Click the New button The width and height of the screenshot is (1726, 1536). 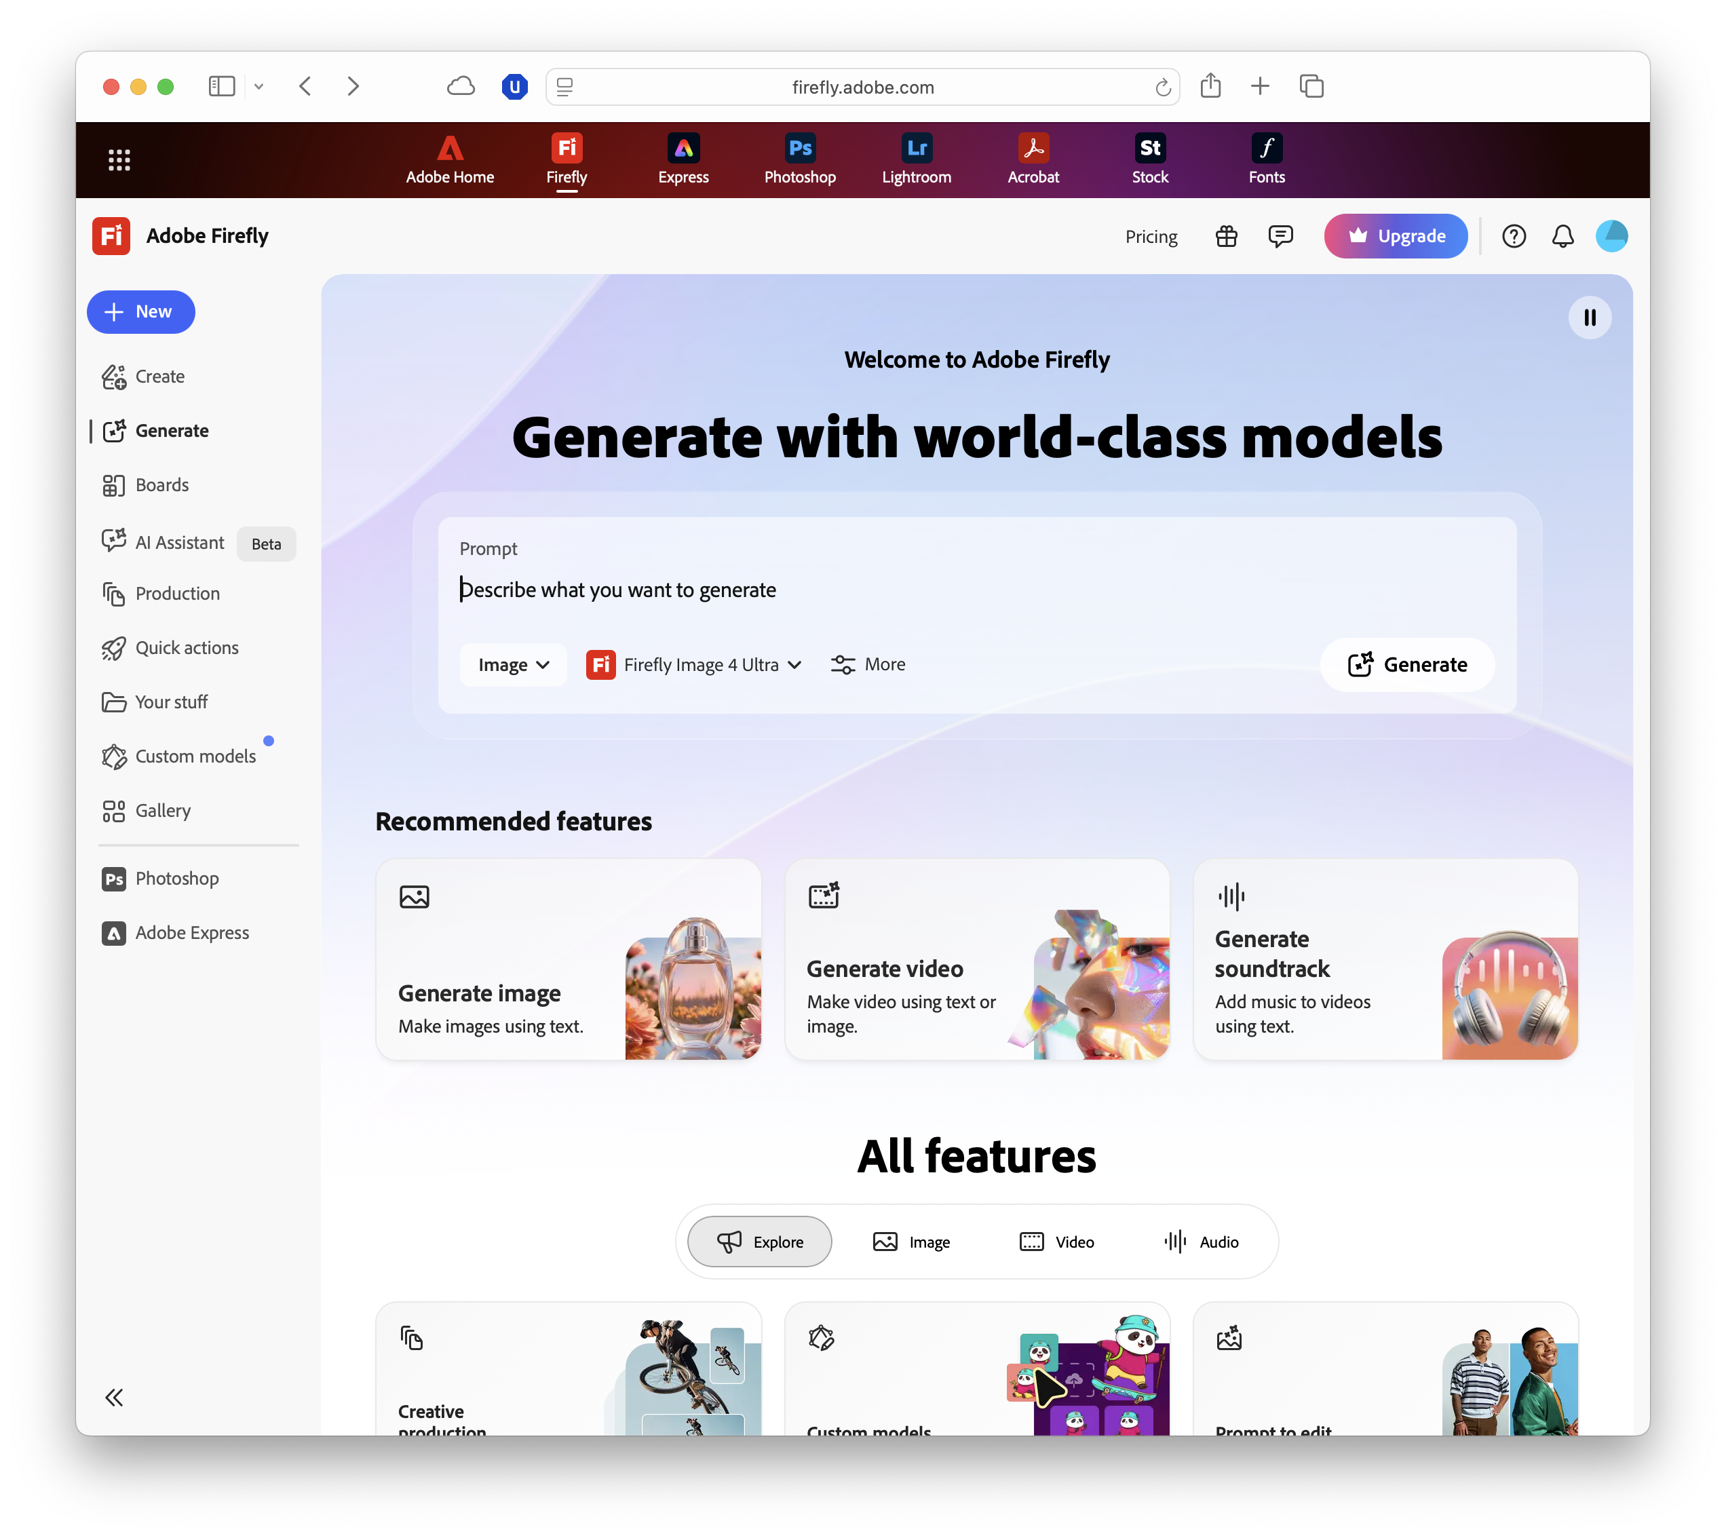coord(141,311)
